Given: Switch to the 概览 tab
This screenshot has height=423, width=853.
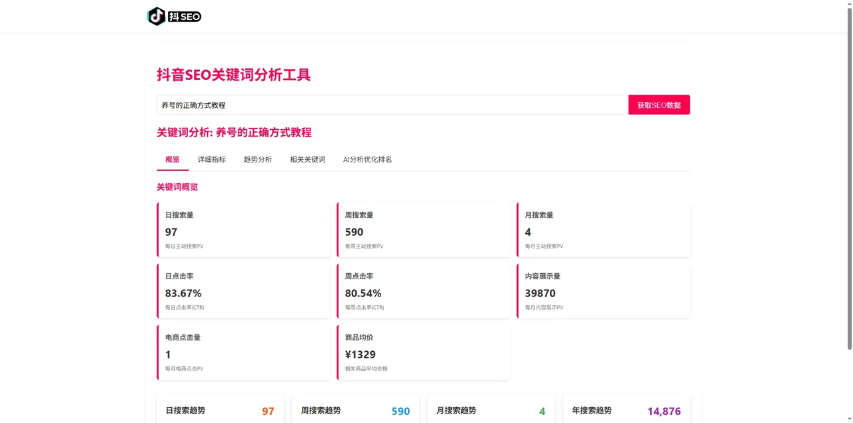Looking at the screenshot, I should (173, 160).
